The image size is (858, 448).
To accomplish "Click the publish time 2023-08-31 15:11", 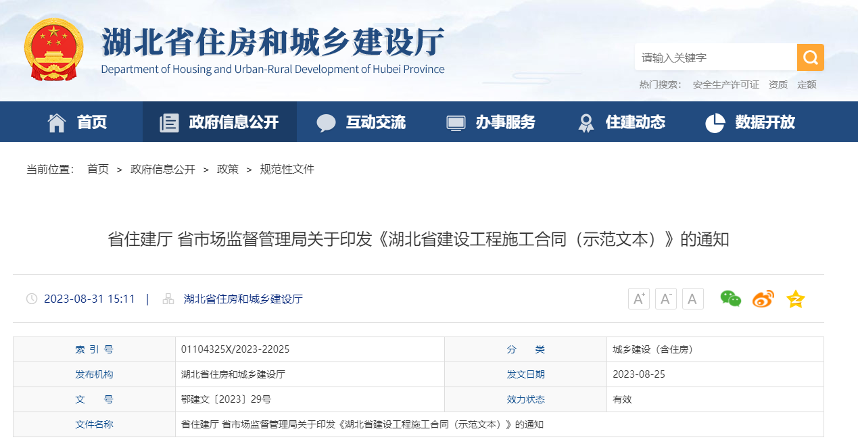I will click(89, 299).
